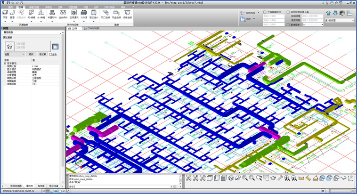Viewport: 357px width, 194px height.
Task: Go down one floor with down arrow
Action: [335, 13]
